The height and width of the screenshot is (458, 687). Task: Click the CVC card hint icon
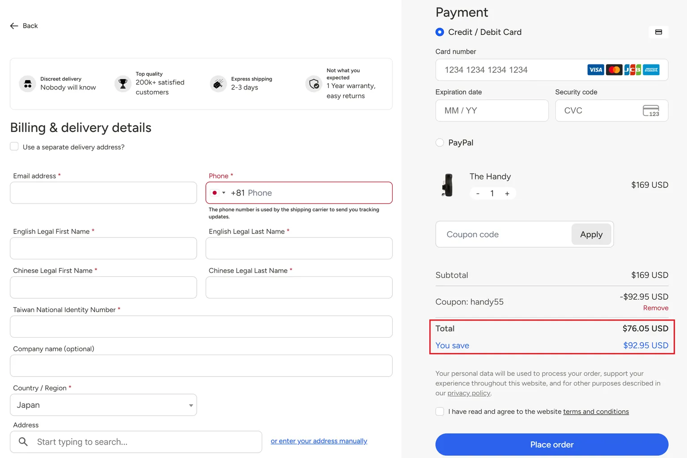coord(651,110)
